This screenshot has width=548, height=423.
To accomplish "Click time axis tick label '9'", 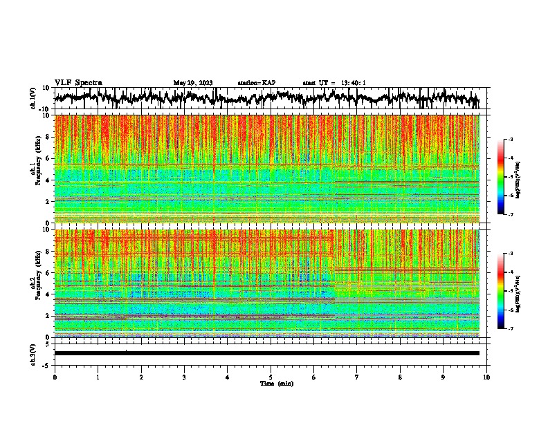I will [x=443, y=377].
